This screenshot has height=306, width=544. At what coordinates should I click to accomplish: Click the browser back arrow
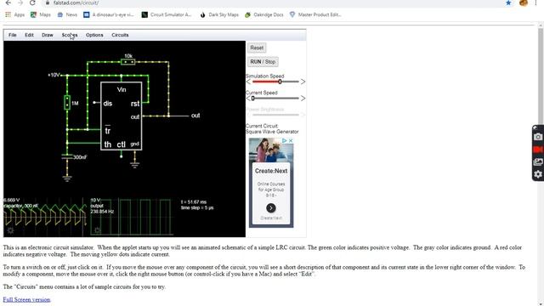click(x=8, y=3)
